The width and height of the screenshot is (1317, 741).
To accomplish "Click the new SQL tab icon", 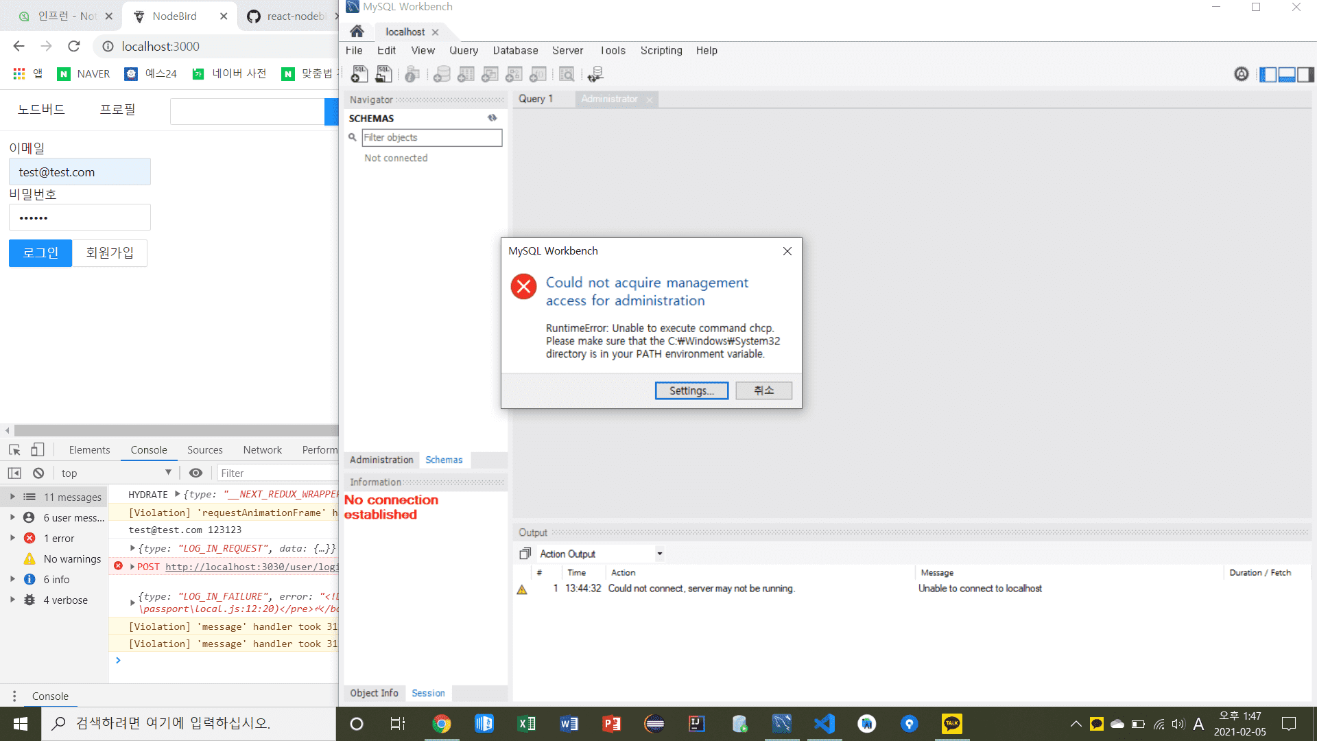I will pos(359,74).
